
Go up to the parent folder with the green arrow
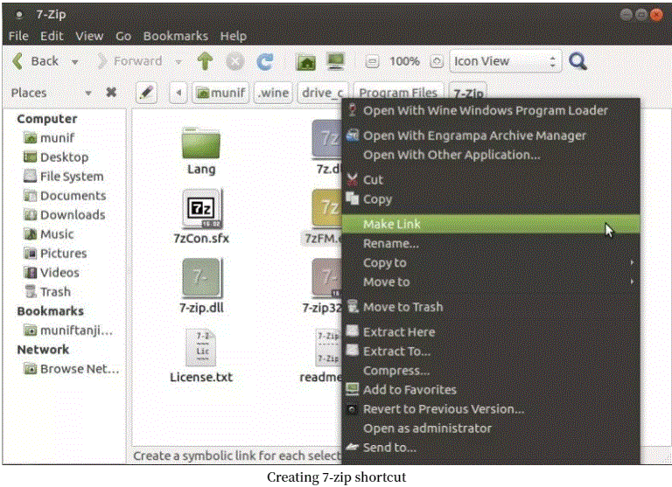click(205, 61)
